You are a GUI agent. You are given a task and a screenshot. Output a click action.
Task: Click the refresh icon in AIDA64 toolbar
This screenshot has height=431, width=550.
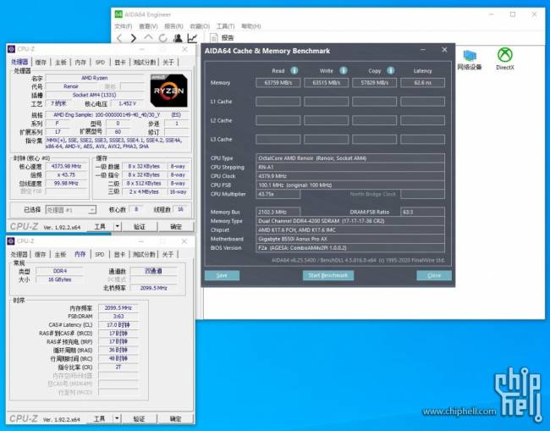pos(162,38)
